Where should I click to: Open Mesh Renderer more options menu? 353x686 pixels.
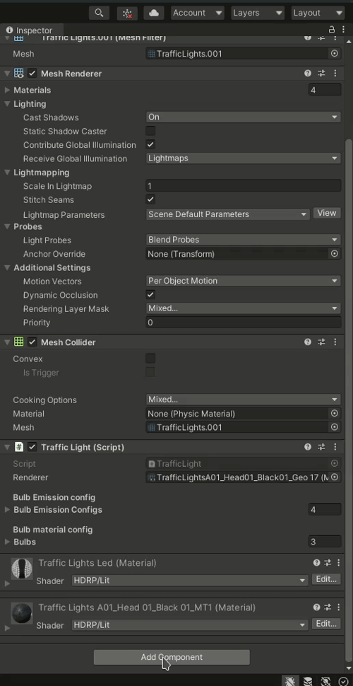click(335, 73)
